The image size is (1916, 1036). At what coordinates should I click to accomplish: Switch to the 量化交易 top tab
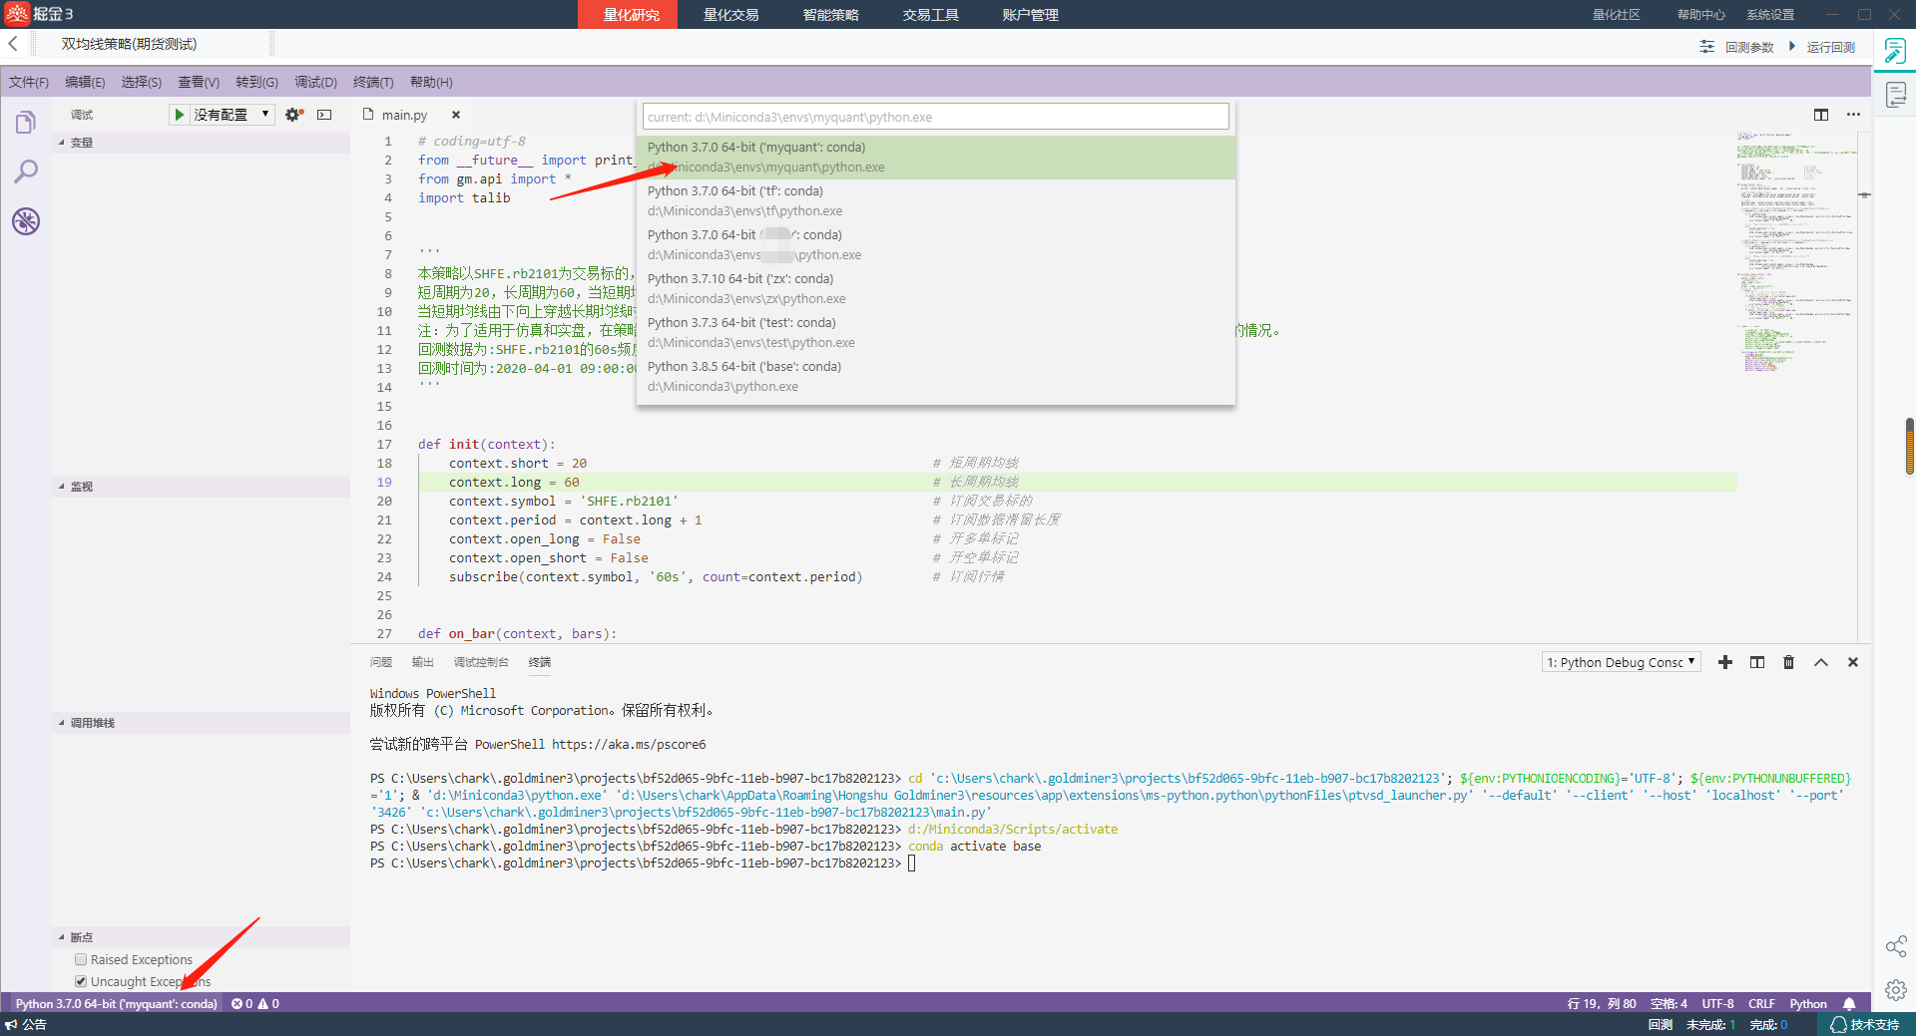coord(730,15)
